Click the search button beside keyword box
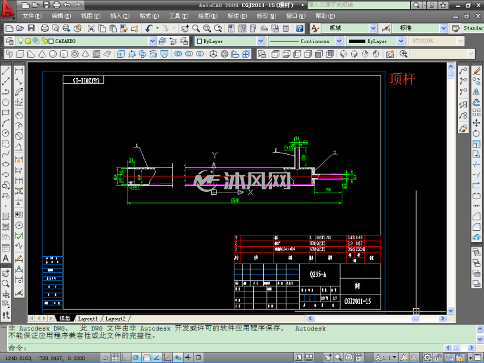The height and width of the screenshot is (363, 484). pyautogui.click(x=416, y=5)
